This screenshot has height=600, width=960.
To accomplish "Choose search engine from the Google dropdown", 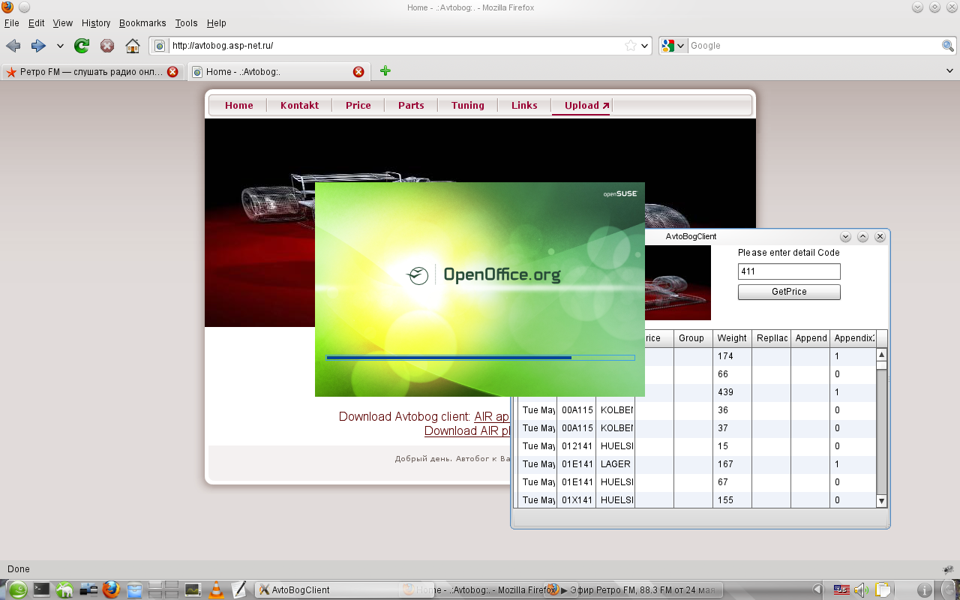I will coord(681,46).
